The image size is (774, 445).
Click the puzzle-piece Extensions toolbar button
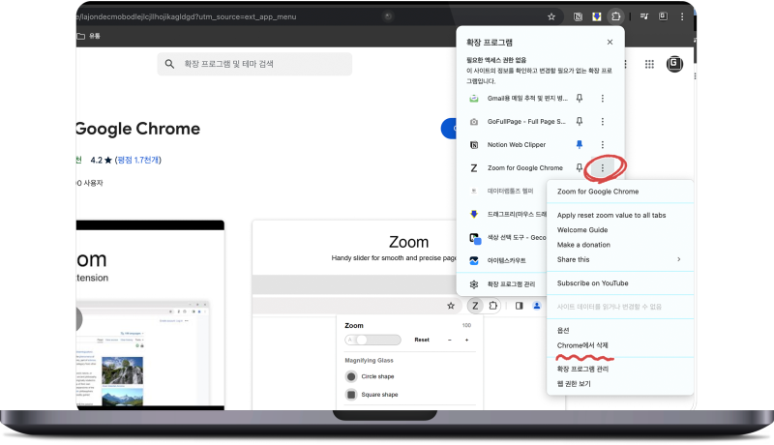[x=615, y=16]
